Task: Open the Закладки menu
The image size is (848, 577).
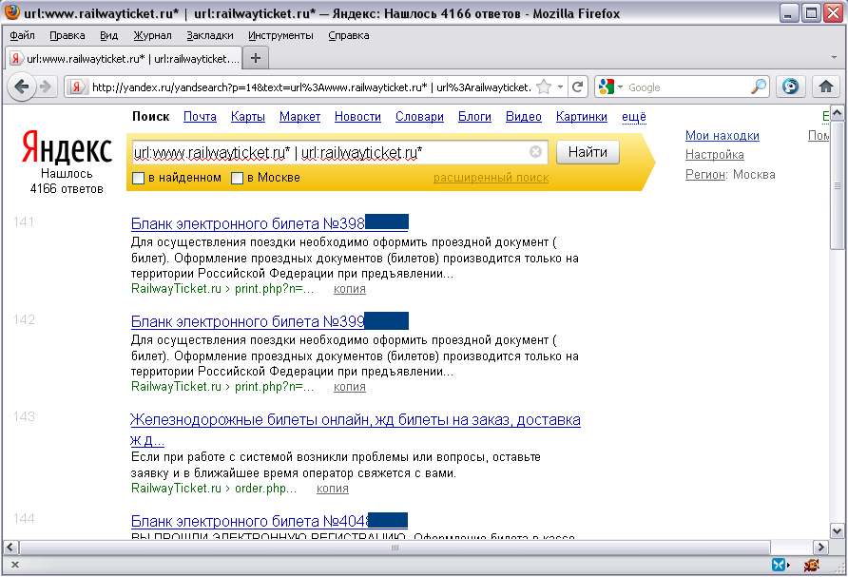Action: [x=210, y=36]
